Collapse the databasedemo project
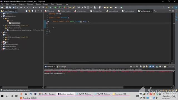The image size is (178, 100). pos(1,16)
